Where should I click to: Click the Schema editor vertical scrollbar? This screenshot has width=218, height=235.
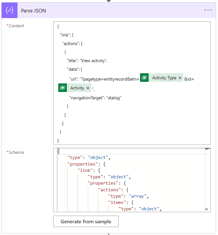point(207,180)
